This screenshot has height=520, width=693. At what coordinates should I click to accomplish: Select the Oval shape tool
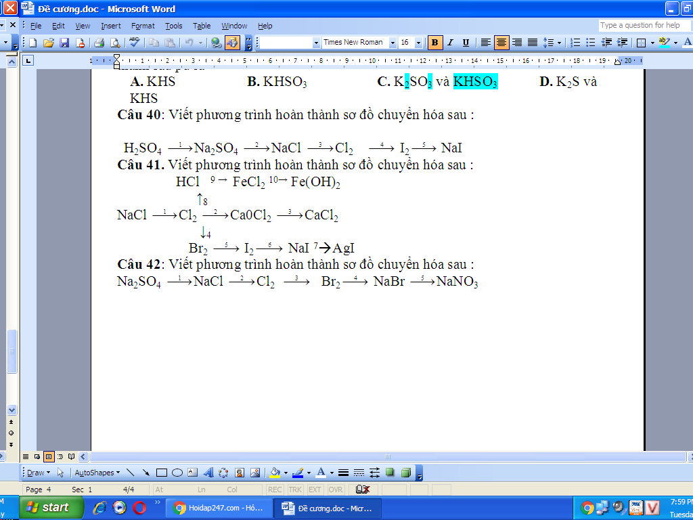coord(177,473)
